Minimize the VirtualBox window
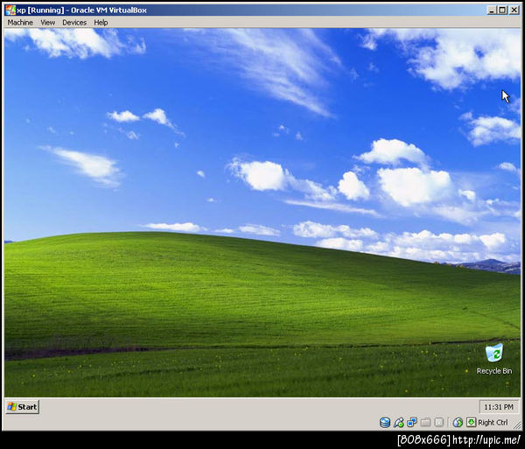This screenshot has width=525, height=449. 491,10
